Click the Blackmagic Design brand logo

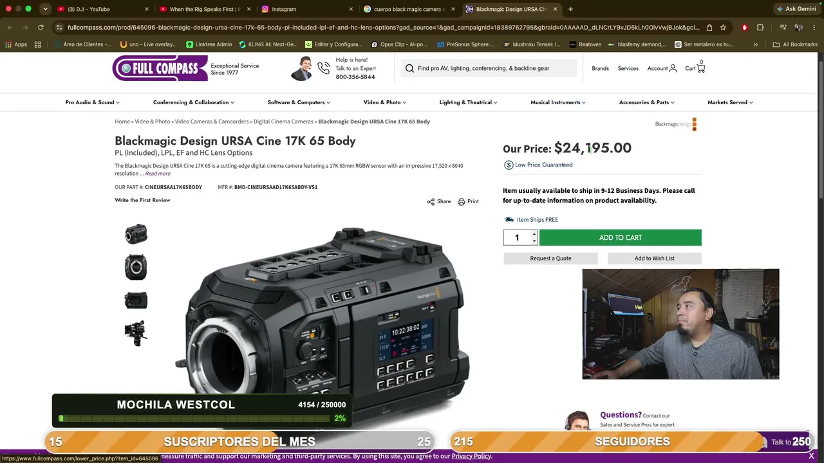tap(676, 124)
